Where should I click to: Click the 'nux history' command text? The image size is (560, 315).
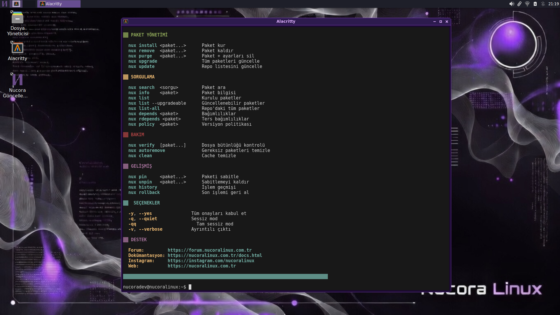[143, 187]
